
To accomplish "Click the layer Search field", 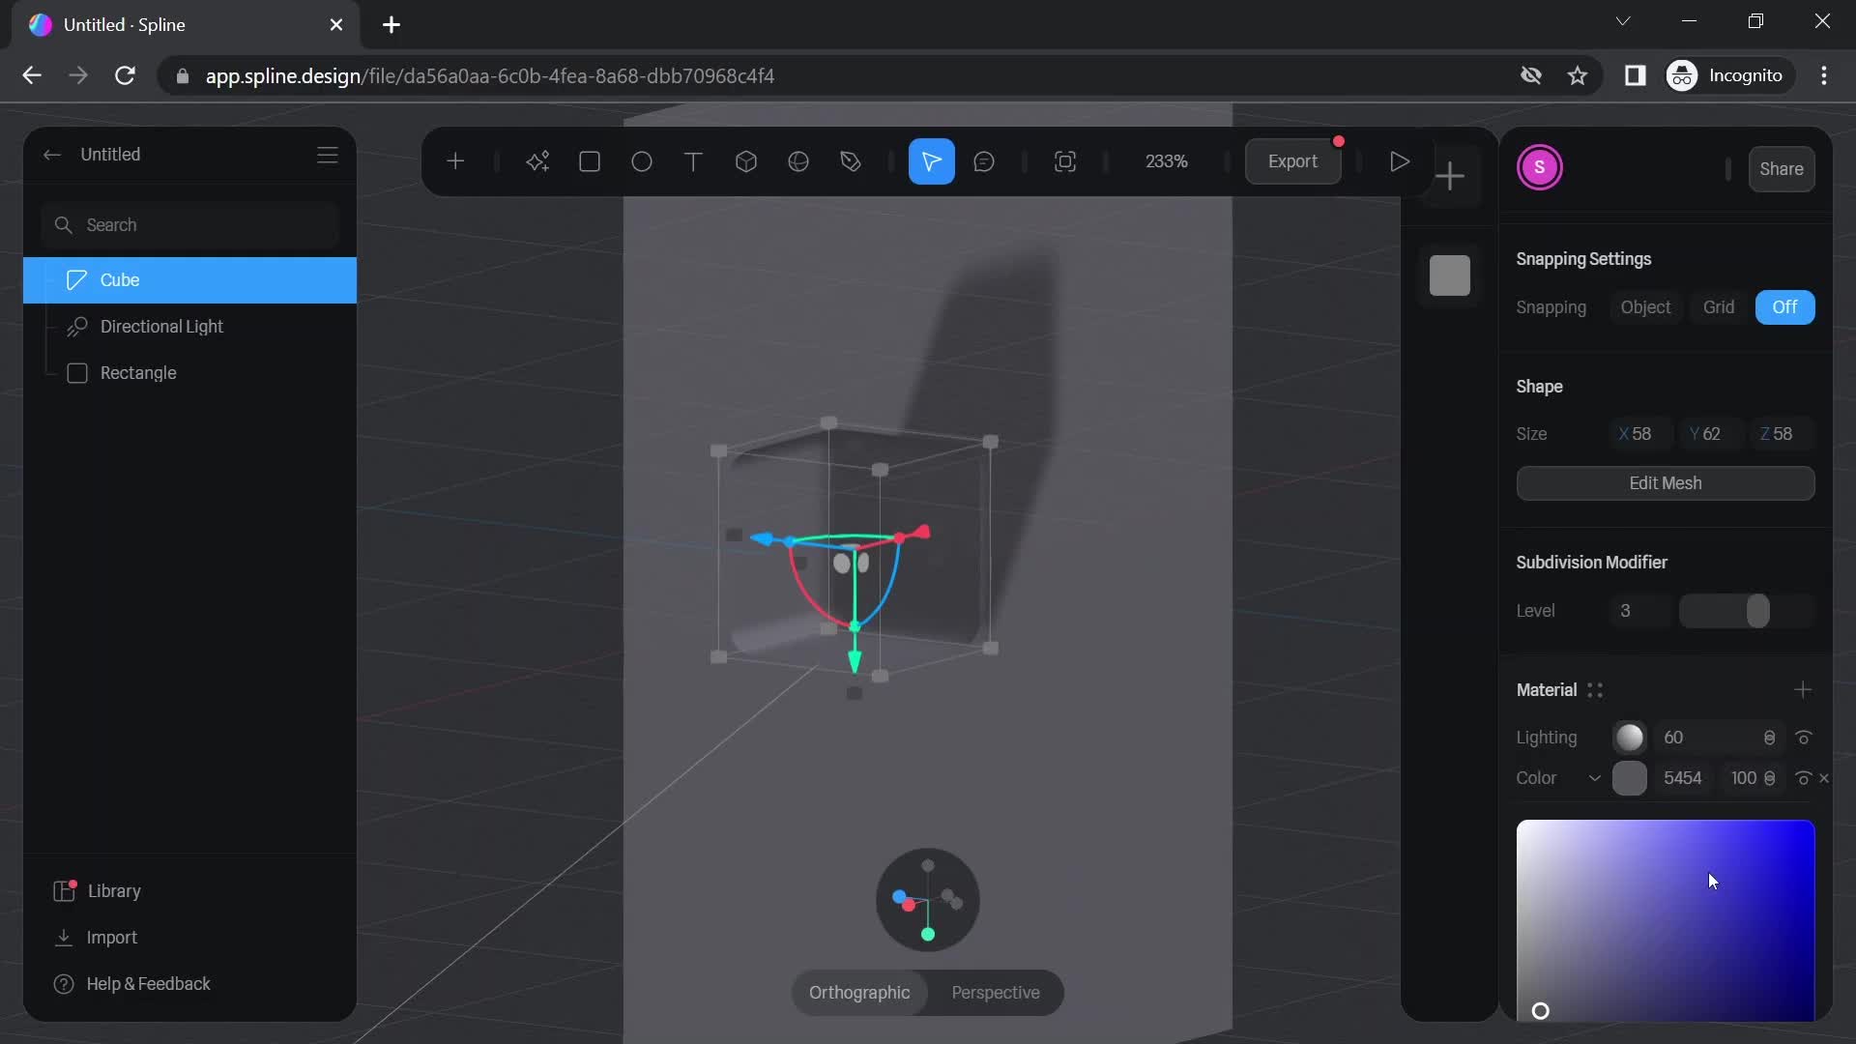I will pyautogui.click(x=190, y=225).
